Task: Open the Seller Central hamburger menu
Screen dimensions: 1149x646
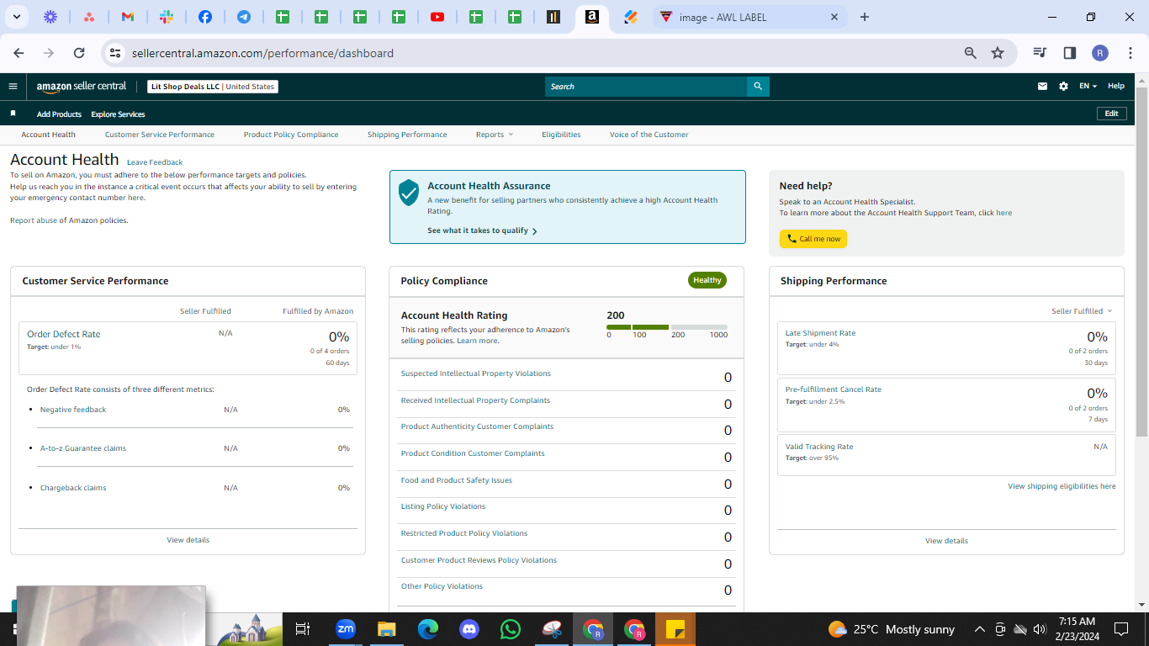Action: tap(13, 86)
